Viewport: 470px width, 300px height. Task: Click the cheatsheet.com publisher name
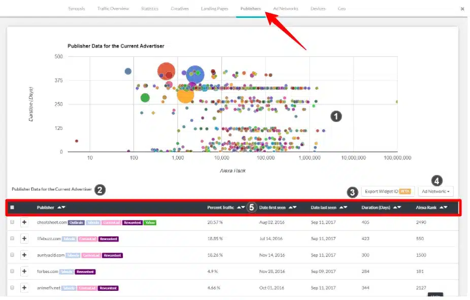52,222
